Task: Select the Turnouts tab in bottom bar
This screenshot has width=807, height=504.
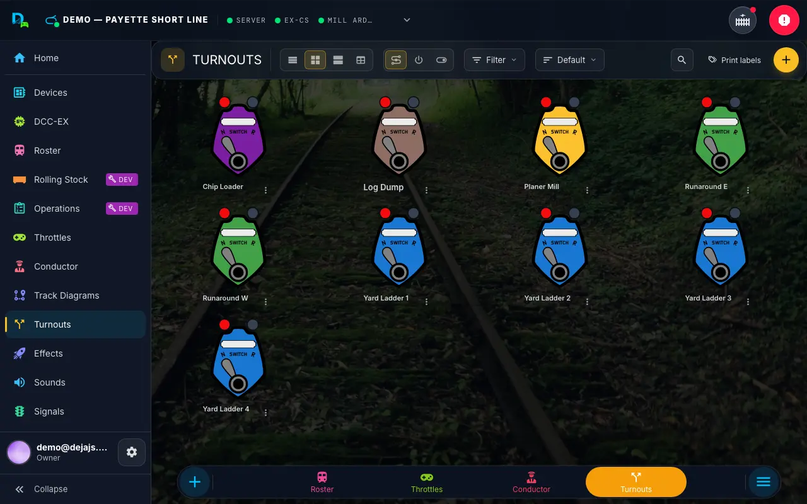Action: coord(636,483)
